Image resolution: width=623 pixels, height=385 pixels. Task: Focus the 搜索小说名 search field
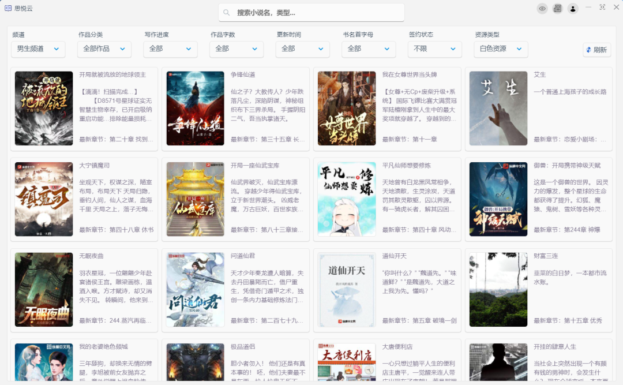[311, 13]
